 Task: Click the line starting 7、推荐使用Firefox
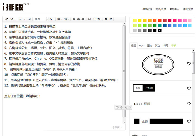click(x=51, y=59)
